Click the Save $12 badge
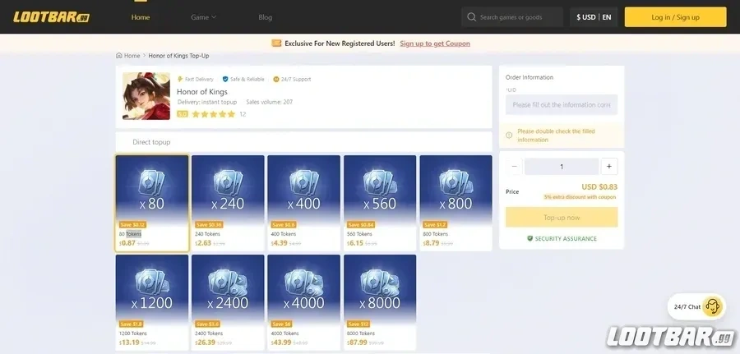Image resolution: width=740 pixels, height=354 pixels. click(x=358, y=324)
